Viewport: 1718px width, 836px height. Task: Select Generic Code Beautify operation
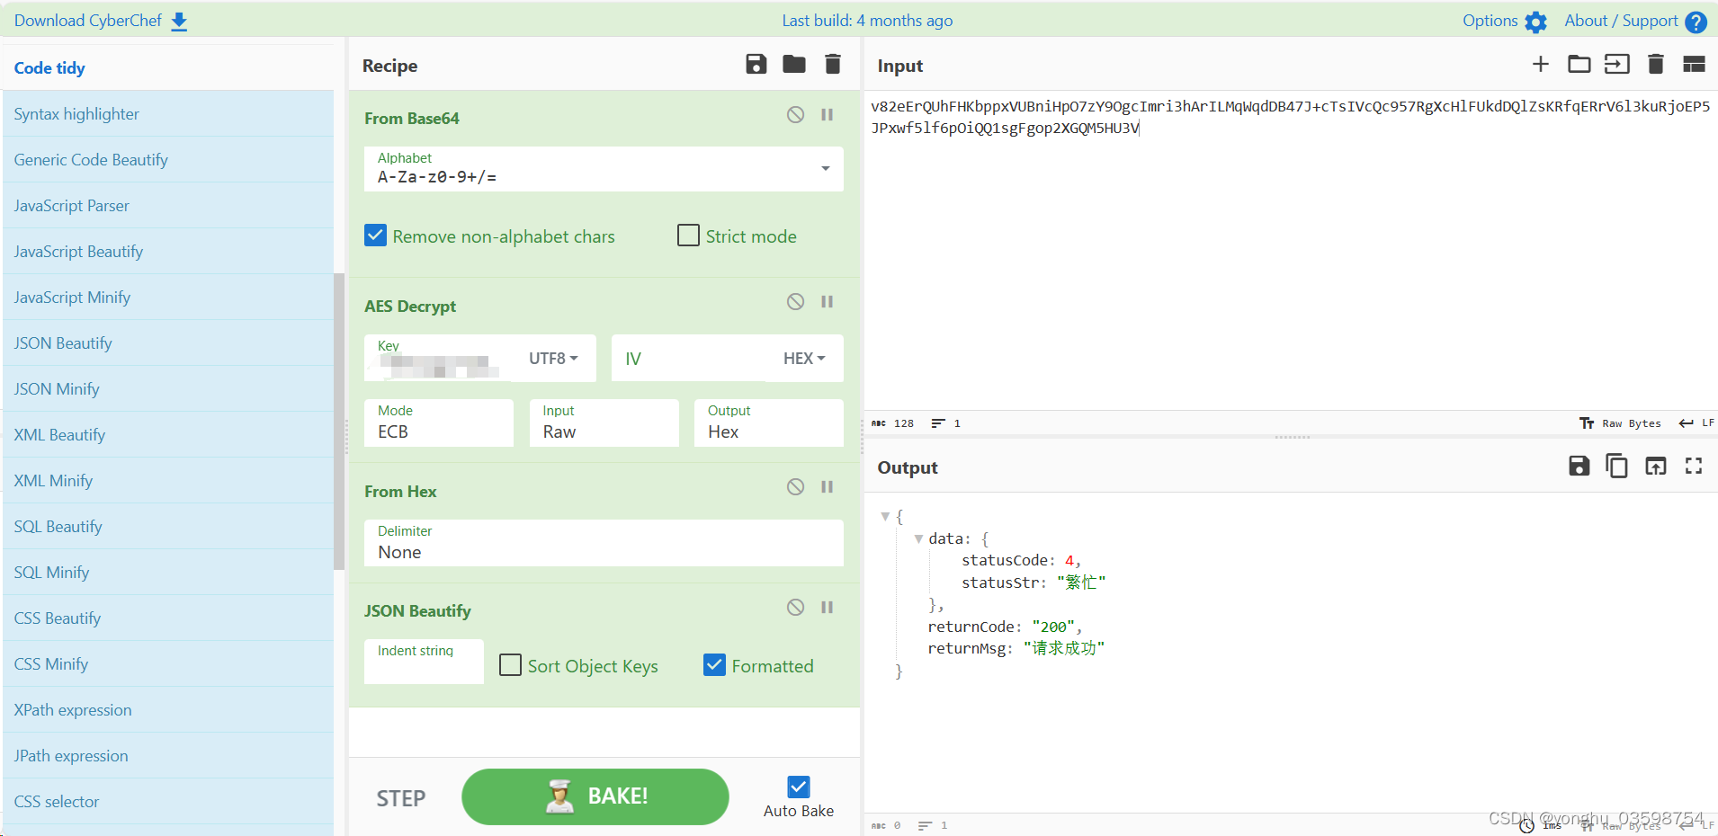tap(168, 160)
